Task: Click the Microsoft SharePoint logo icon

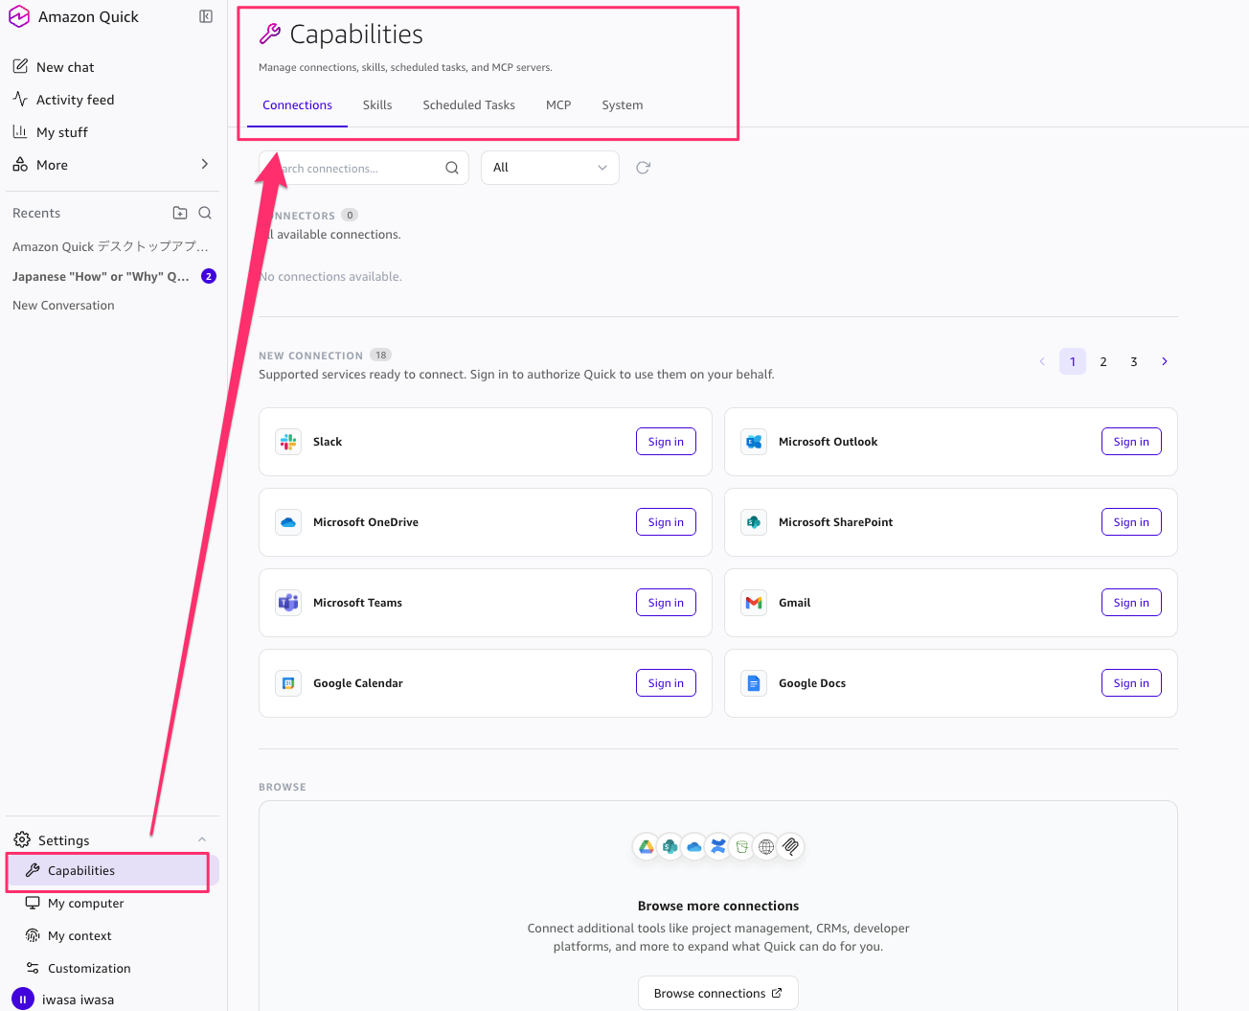Action: tap(754, 522)
